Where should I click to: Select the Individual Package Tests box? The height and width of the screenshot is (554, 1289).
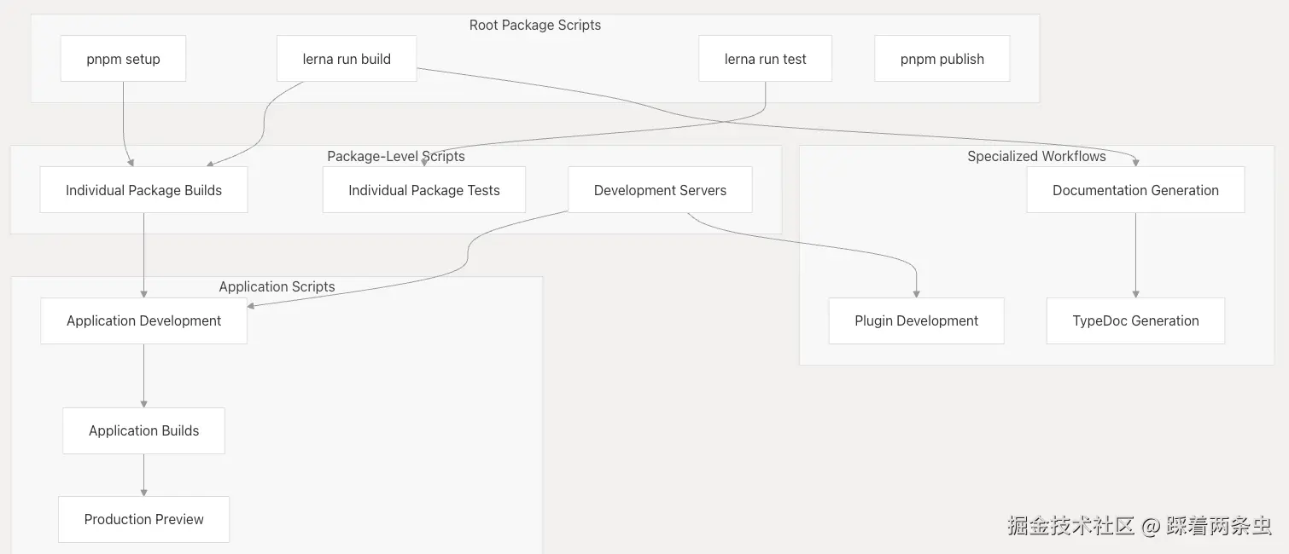423,190
